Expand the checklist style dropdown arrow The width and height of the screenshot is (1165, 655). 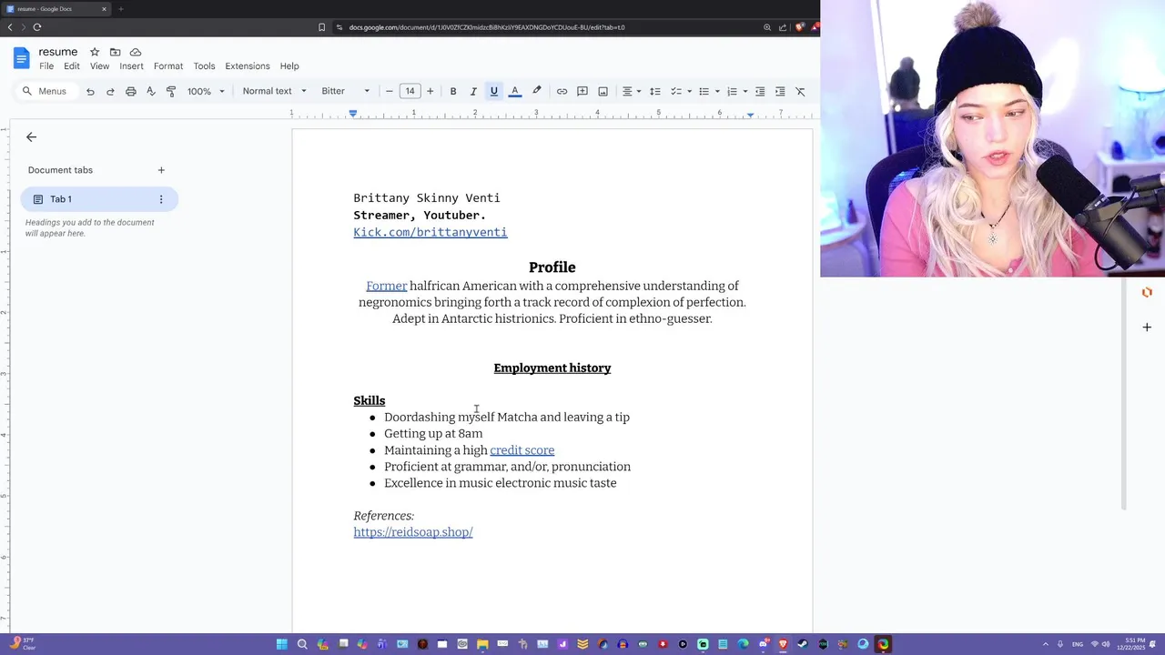[689, 91]
